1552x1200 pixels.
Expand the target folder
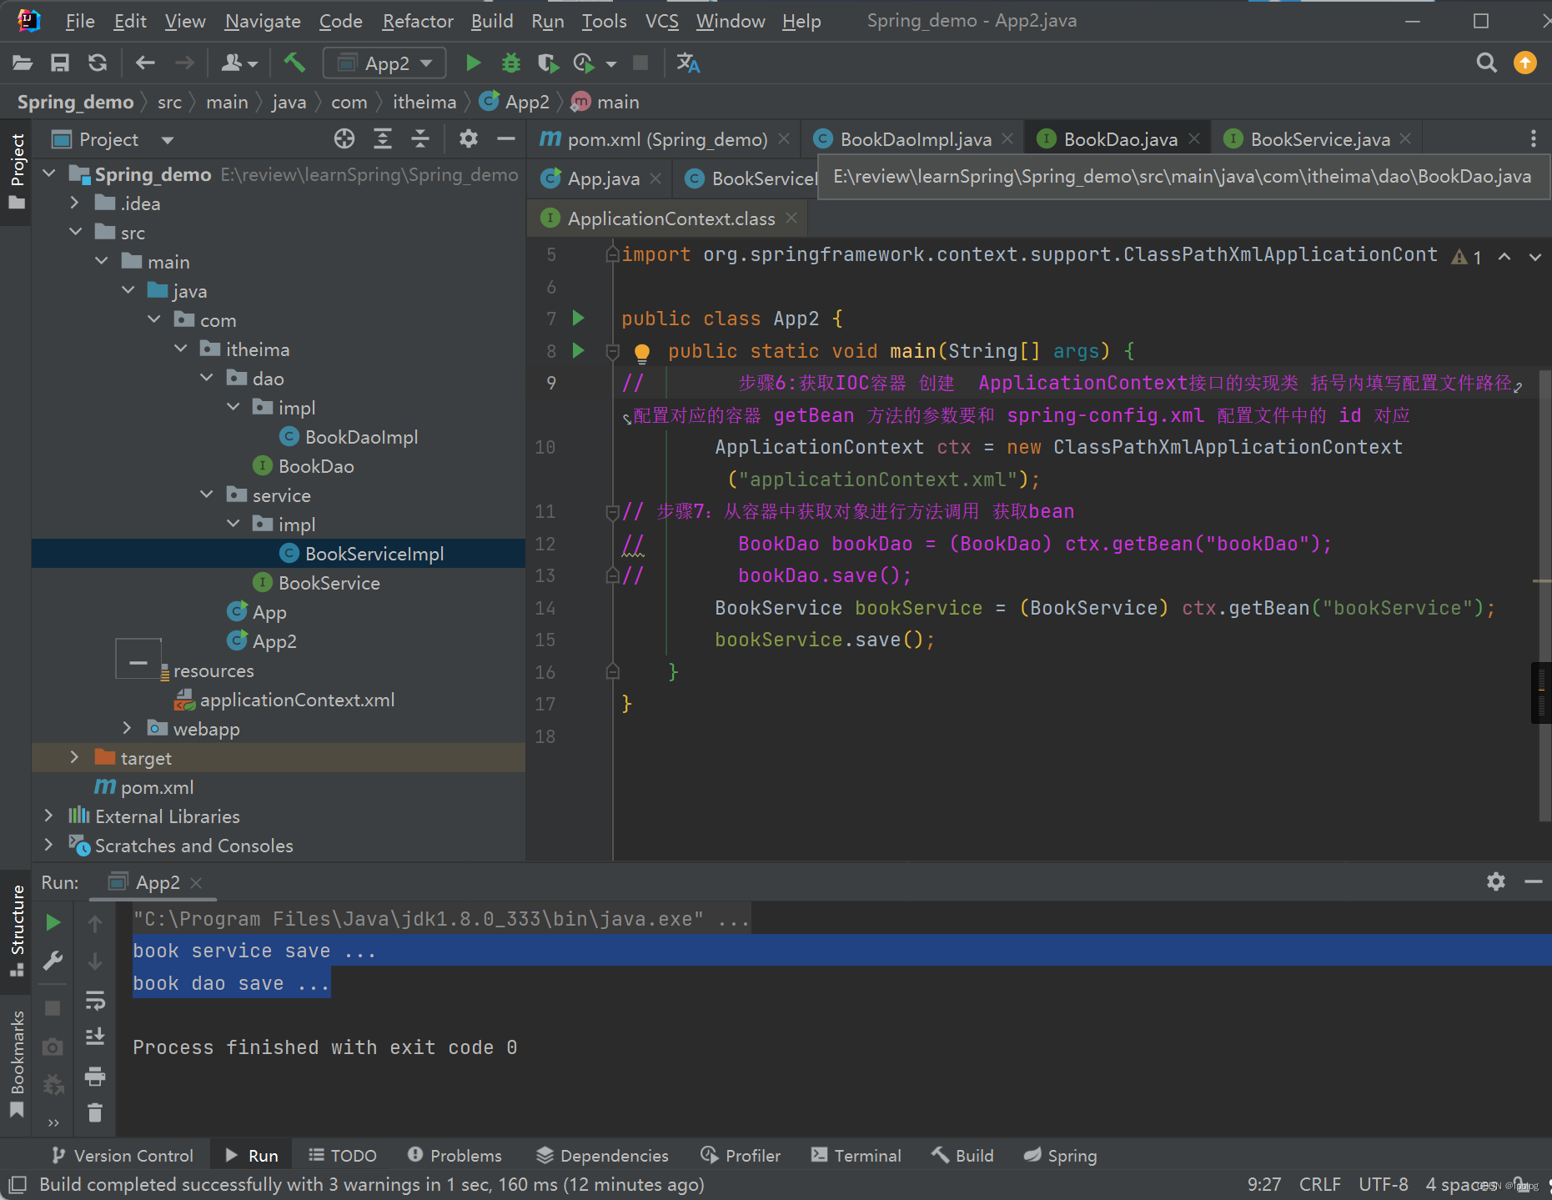tap(75, 757)
